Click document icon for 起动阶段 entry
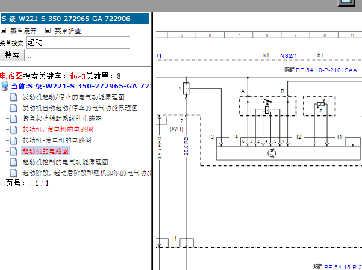362x270 pixels. (x=14, y=173)
